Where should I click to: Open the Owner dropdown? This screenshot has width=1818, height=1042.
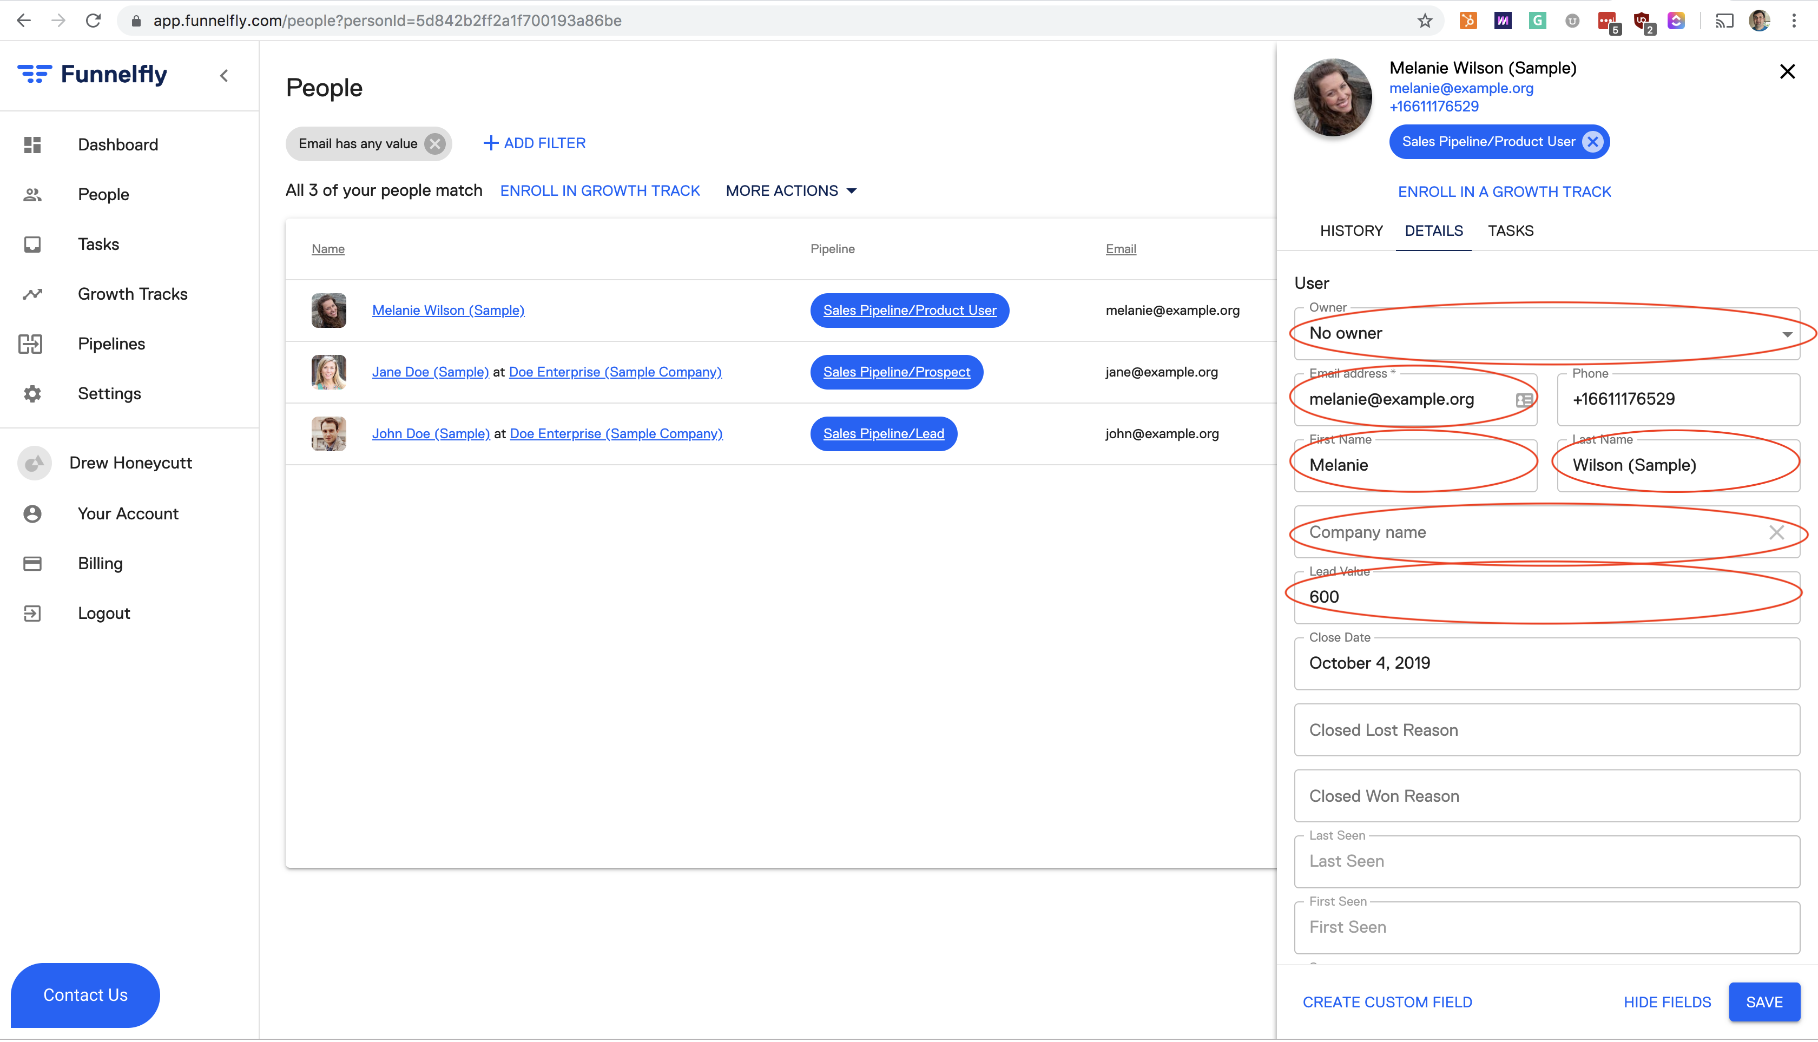[1546, 333]
